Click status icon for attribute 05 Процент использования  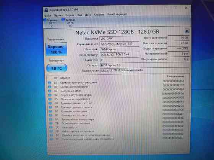click(x=50, y=99)
